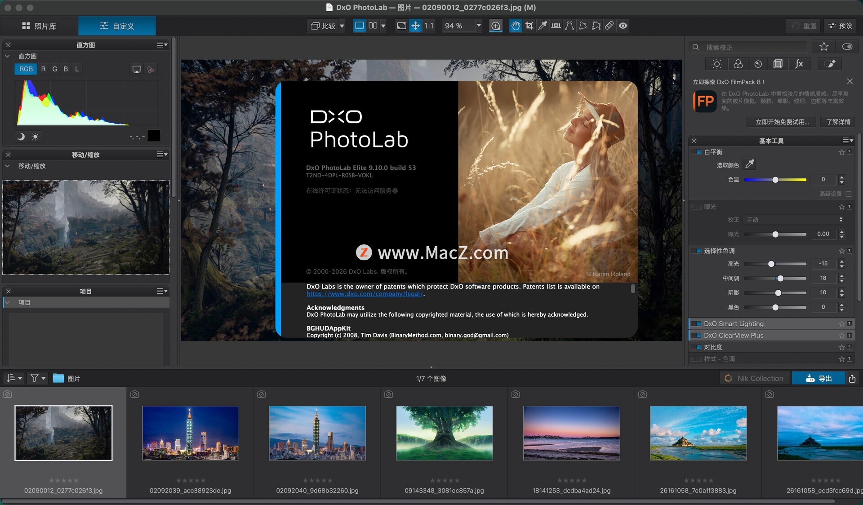This screenshot has height=505, width=863.
Task: Open the dxo.com legal link
Action: [365, 294]
